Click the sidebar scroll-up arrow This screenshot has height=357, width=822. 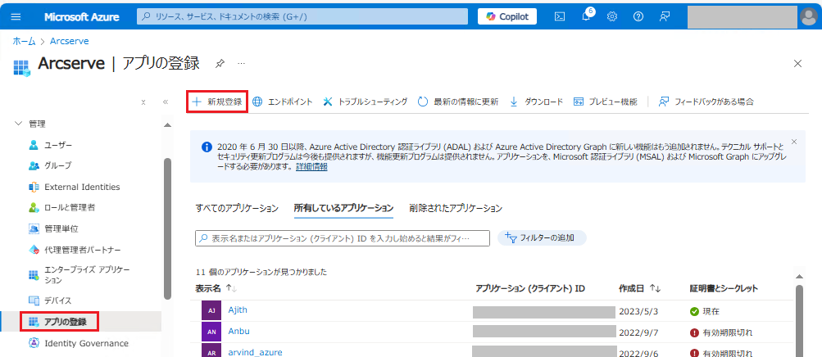tap(167, 124)
